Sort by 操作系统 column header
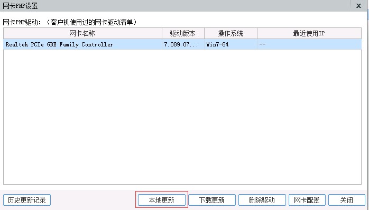 tap(230, 33)
